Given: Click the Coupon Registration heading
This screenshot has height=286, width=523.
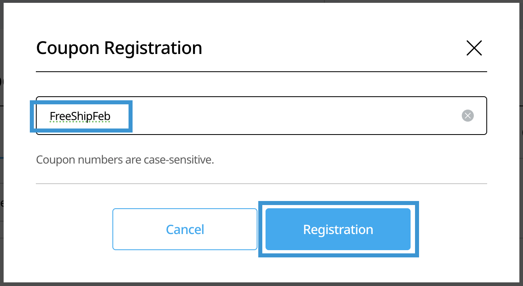Looking at the screenshot, I should click(x=119, y=48).
